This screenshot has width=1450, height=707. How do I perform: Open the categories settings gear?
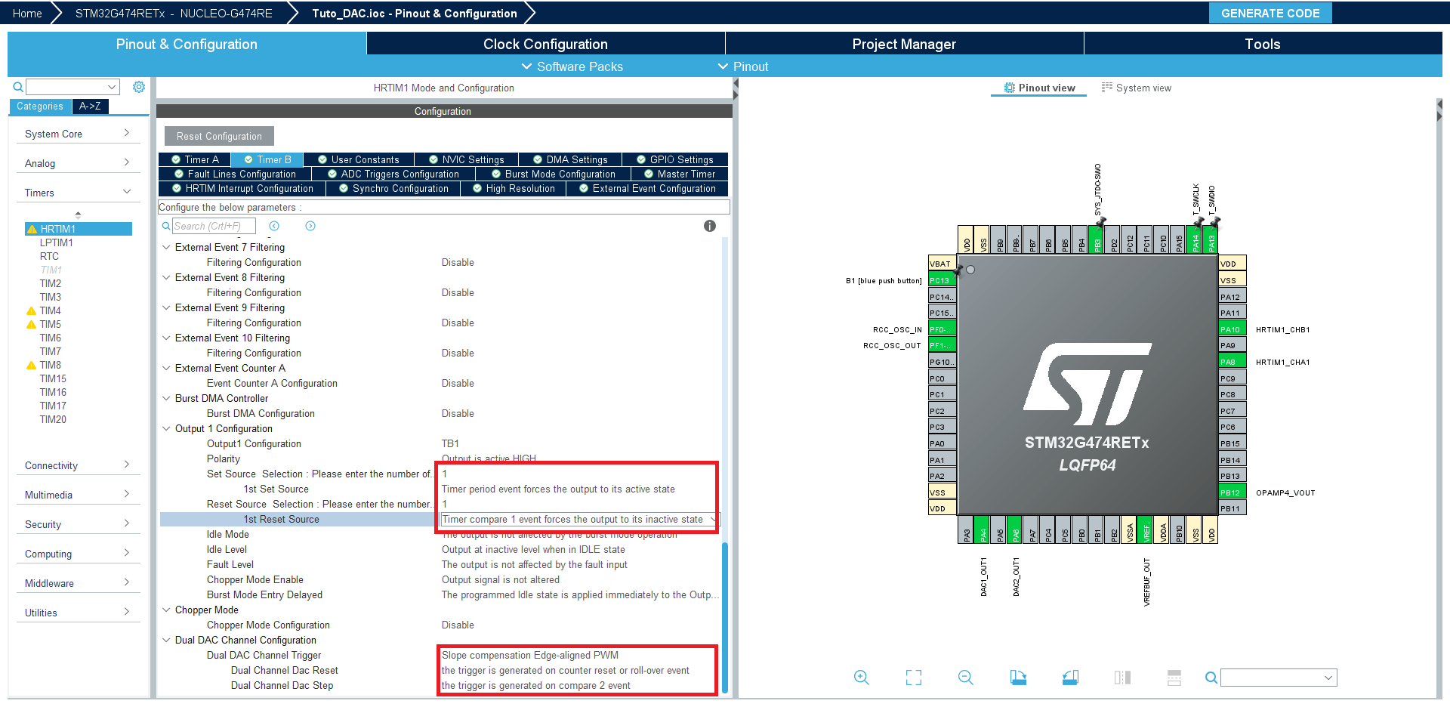[x=139, y=87]
